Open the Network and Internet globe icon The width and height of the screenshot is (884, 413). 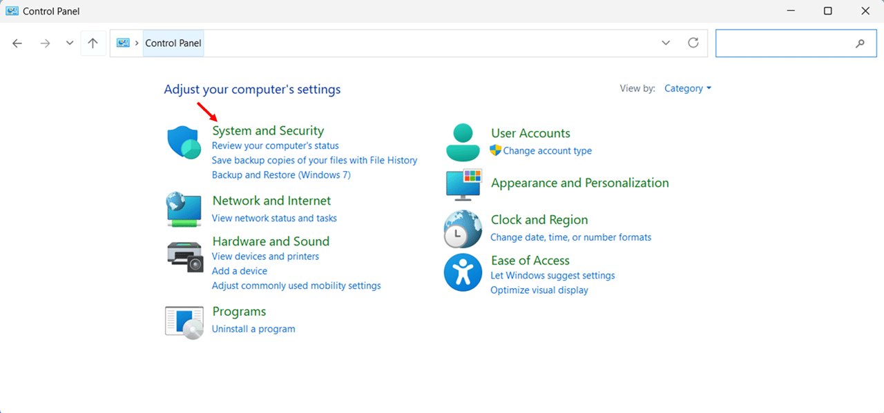tap(184, 209)
